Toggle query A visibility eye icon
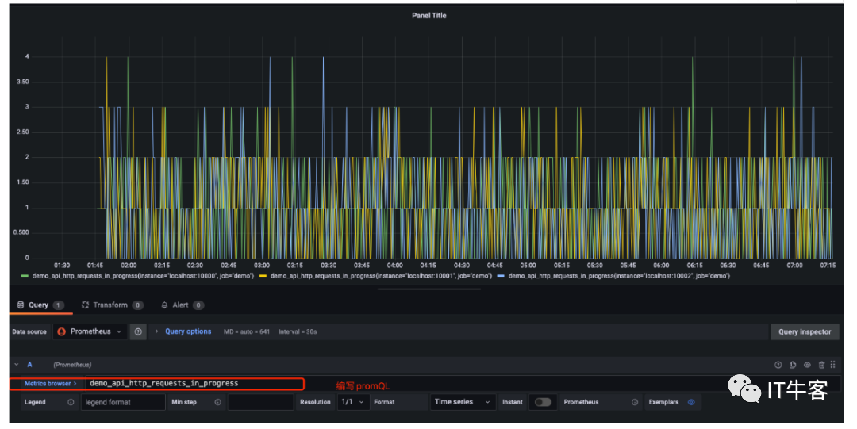 807,365
